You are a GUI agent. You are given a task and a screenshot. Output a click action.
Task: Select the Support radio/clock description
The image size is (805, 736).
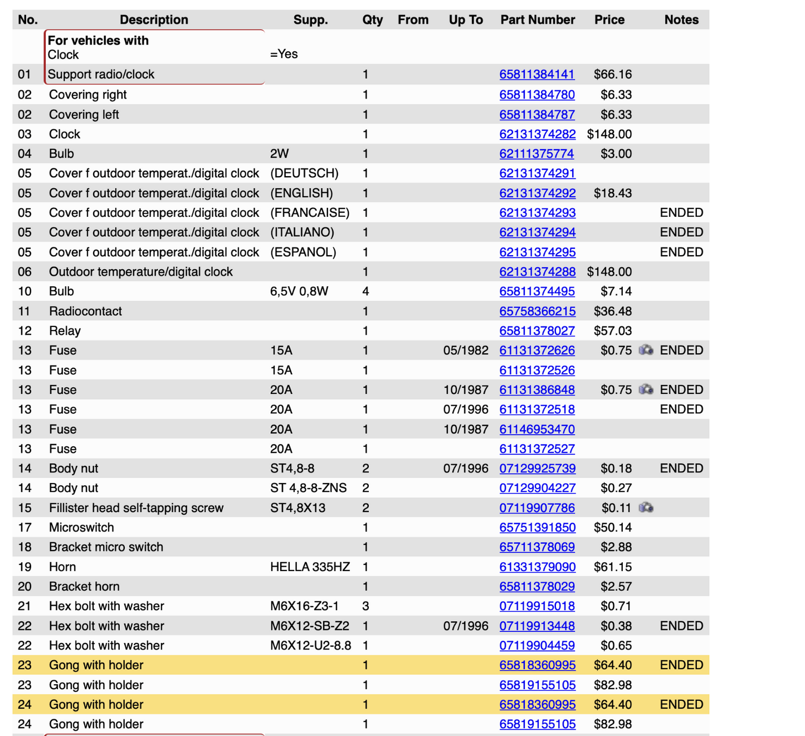(x=101, y=74)
